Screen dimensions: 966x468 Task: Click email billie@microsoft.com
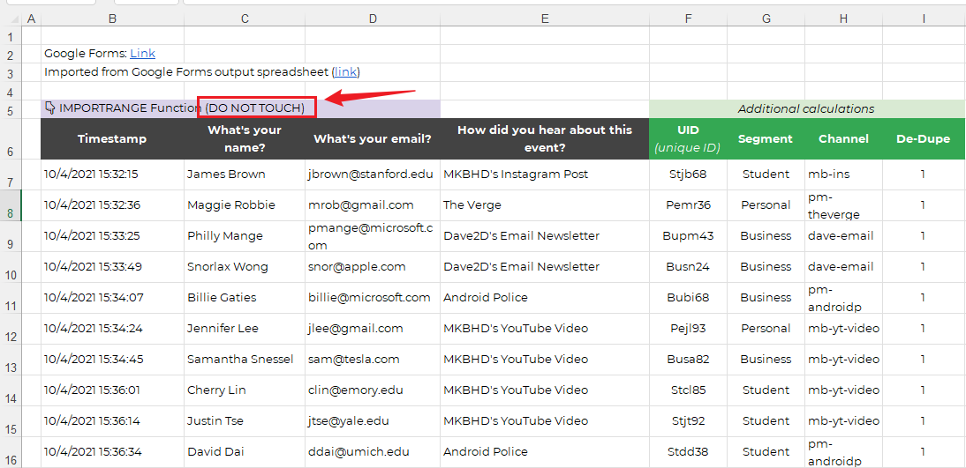373,298
